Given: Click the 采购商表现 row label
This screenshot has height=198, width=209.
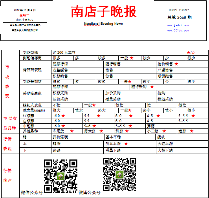Looking at the screenshot, I should pos(32,93).
